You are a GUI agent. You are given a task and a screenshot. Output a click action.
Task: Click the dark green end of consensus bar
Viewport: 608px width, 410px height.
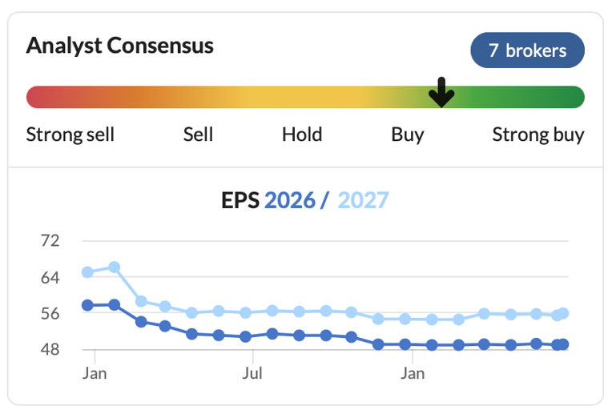click(x=570, y=97)
